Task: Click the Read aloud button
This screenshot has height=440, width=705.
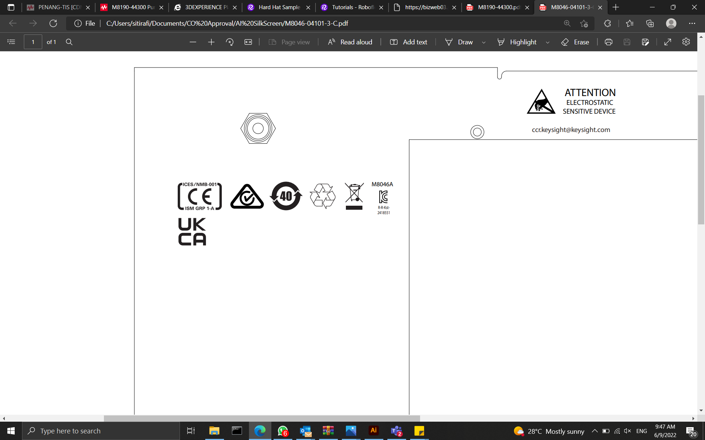Action: [350, 42]
